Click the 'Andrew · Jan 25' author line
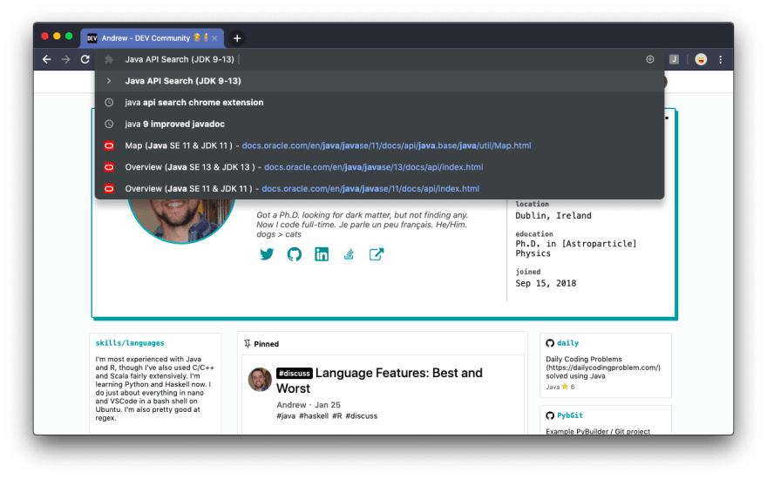The width and height of the screenshot is (767, 479). pos(309,405)
